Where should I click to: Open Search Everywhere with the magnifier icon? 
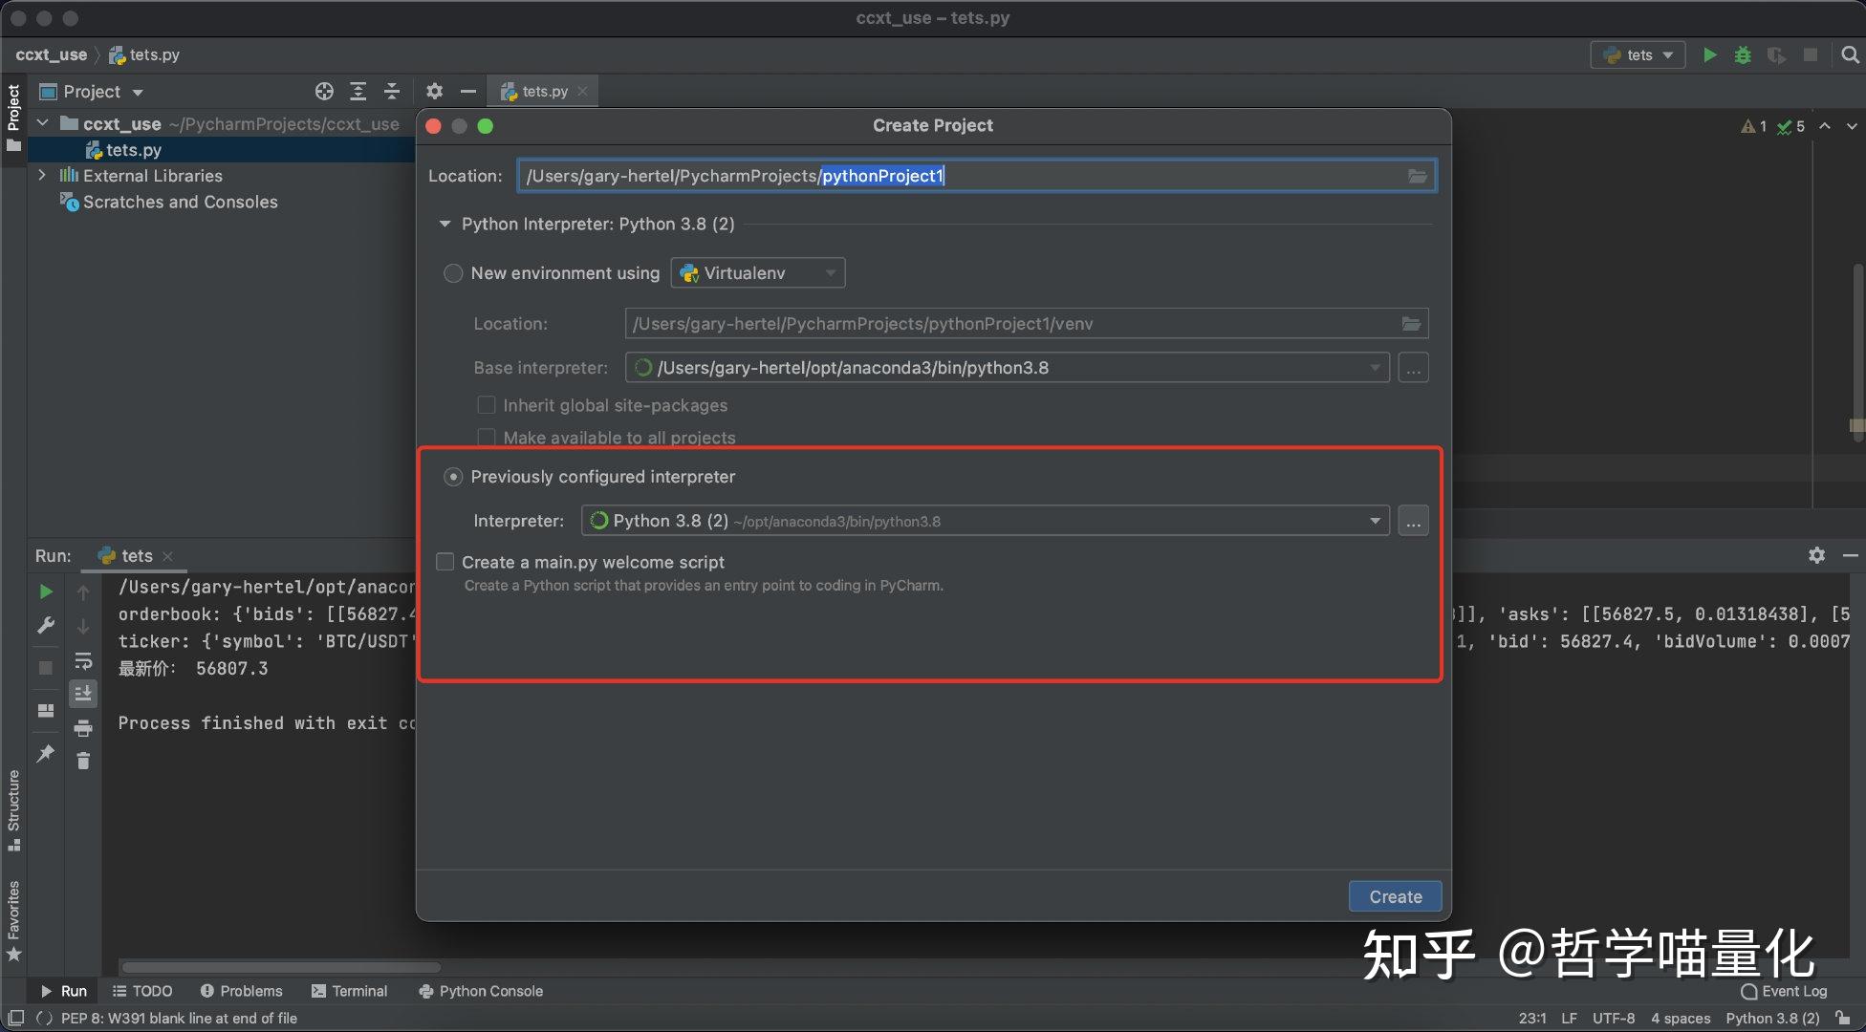1851,54
